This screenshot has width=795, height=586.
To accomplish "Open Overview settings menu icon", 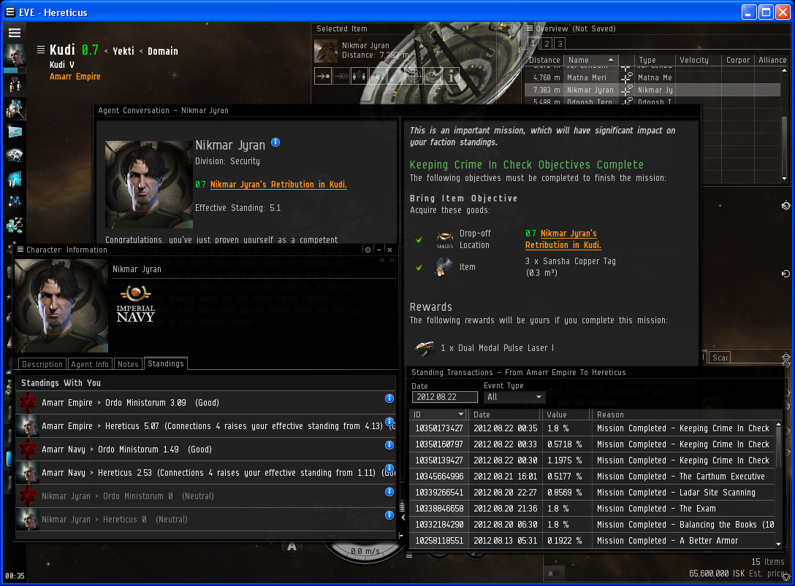I will click(530, 28).
